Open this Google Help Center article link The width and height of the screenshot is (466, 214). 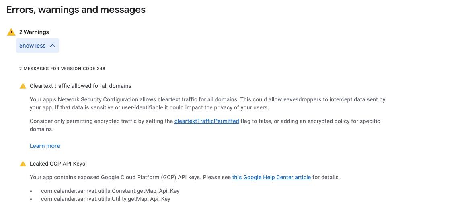(x=271, y=177)
